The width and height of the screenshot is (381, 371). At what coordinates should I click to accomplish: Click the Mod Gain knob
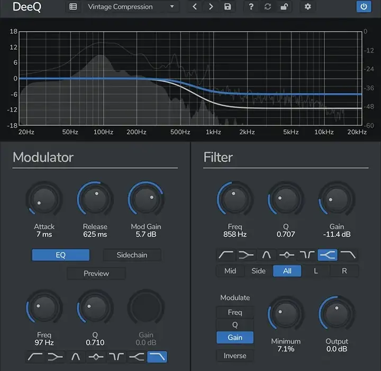[x=146, y=199]
